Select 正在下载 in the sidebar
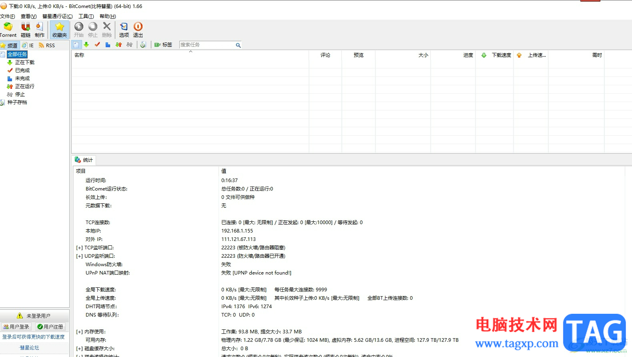The height and width of the screenshot is (357, 632). [25, 62]
